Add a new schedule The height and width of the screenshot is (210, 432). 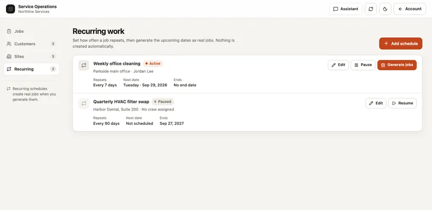point(401,44)
